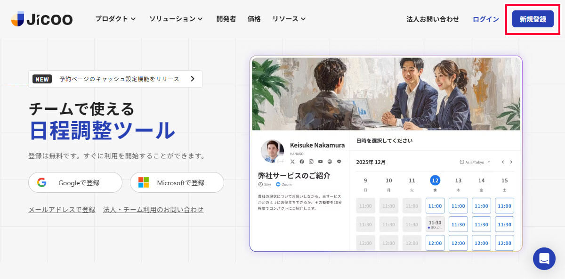This screenshot has height=279, width=565.
Task: Click the Google icon on the registration button
Action: click(x=42, y=182)
